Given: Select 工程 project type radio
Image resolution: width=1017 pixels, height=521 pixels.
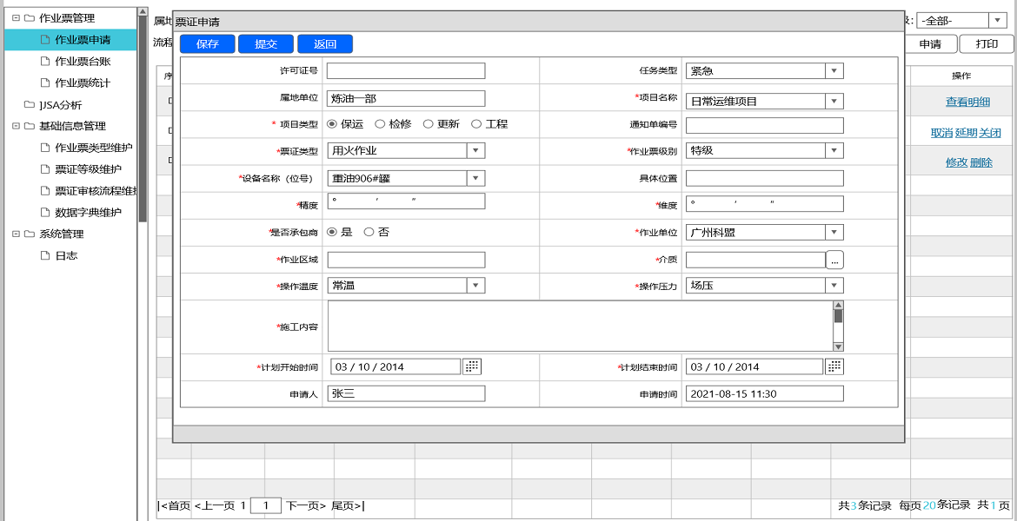Looking at the screenshot, I should pyautogui.click(x=476, y=124).
